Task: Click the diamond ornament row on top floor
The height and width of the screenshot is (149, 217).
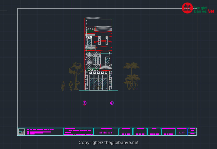Action: click(90, 29)
